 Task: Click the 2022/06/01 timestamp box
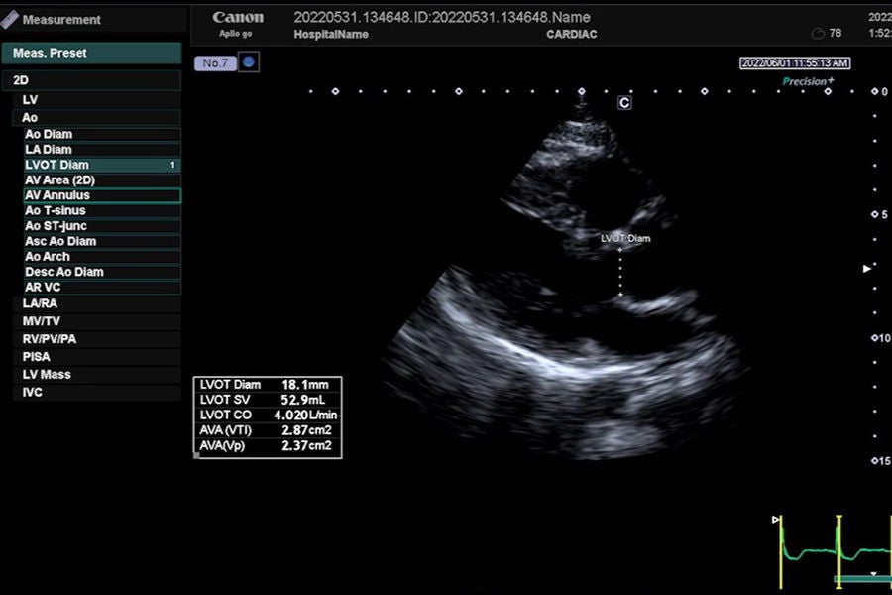click(x=795, y=63)
